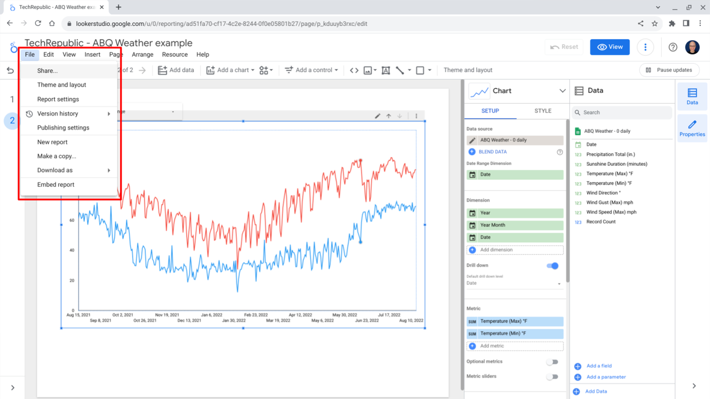Click the blue View button
This screenshot has height=399, width=710.
[610, 47]
